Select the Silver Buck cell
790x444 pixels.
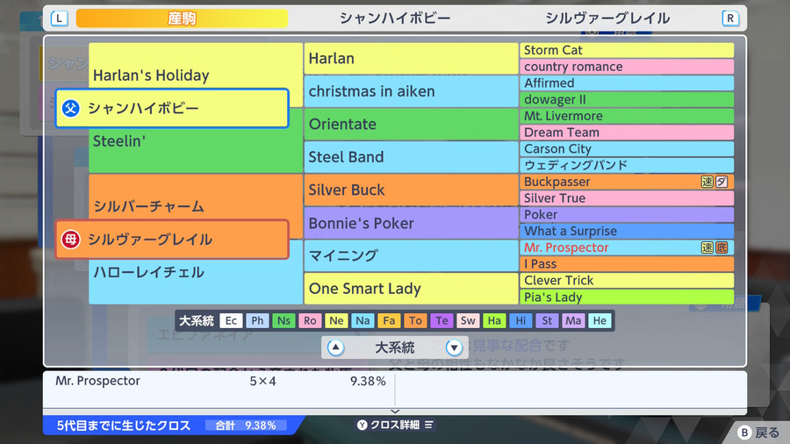(x=411, y=190)
